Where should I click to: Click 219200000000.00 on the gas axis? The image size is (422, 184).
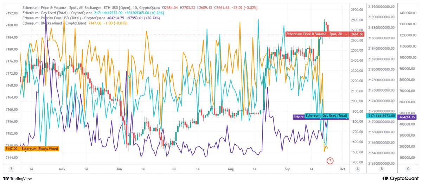382,6
